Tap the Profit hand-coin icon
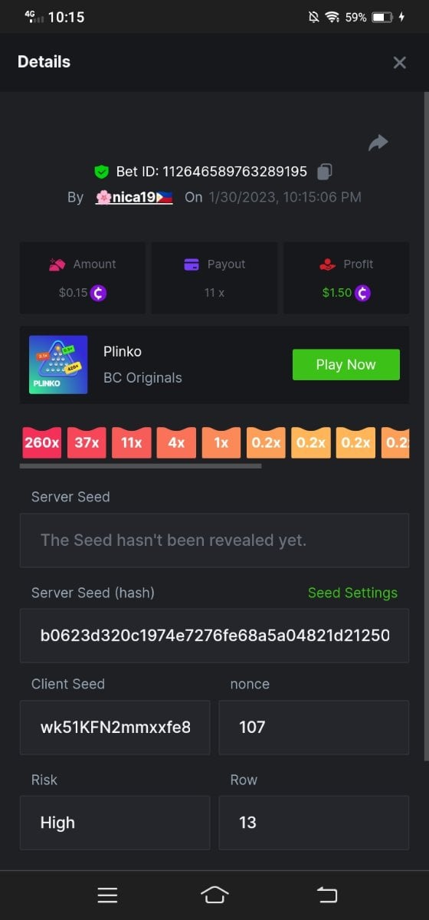This screenshot has height=920, width=429. (328, 264)
